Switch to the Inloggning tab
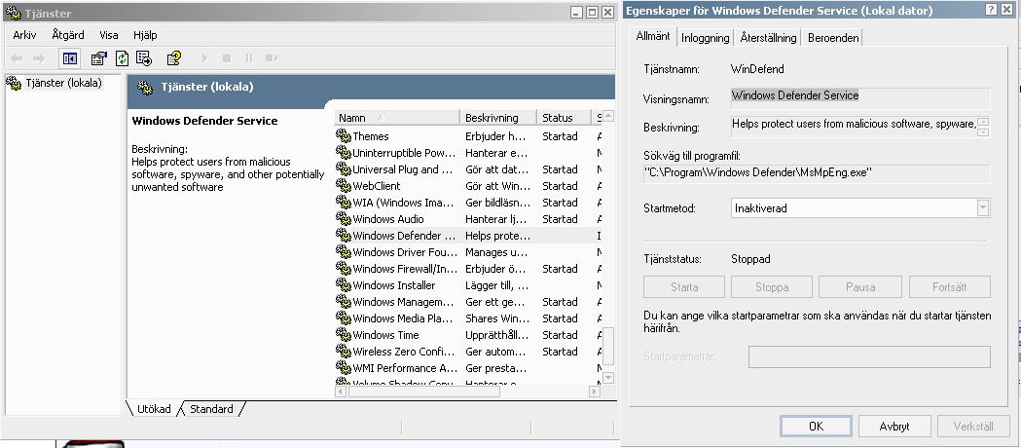The image size is (1021, 448). coord(706,38)
